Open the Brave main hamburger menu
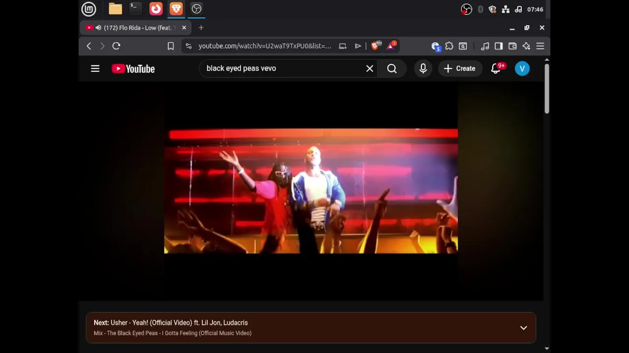Screen dimensions: 629x353 point(540,46)
